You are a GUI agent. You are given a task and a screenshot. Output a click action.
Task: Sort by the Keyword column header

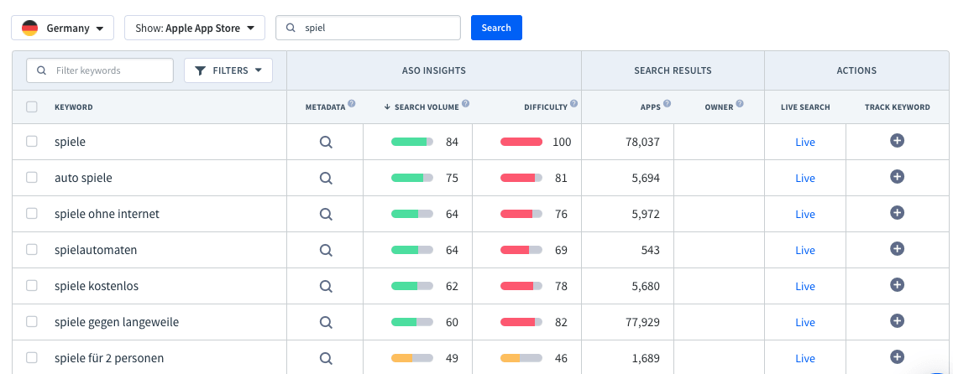point(74,106)
